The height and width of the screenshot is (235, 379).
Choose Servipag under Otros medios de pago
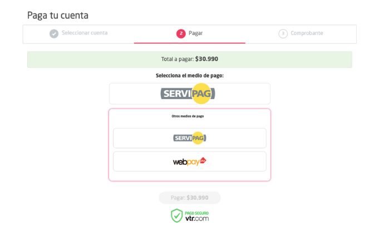(x=190, y=138)
